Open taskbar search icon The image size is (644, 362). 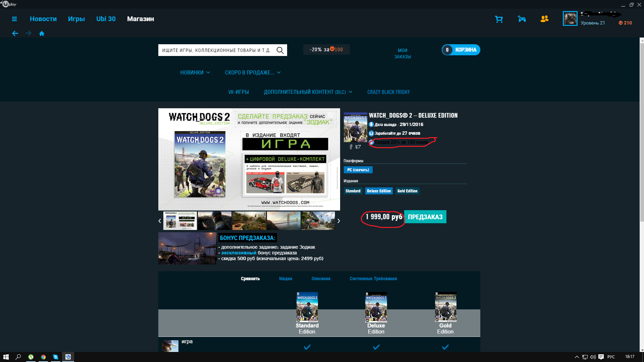18,357
